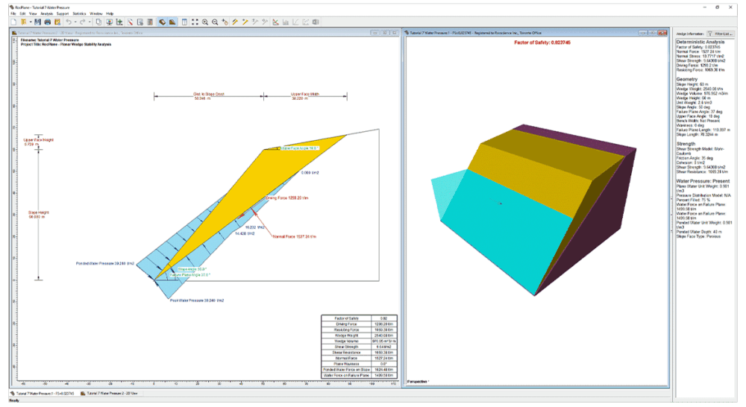This screenshot has height=407, width=746.
Task: Toggle the 3D wedge view button
Action: click(163, 22)
